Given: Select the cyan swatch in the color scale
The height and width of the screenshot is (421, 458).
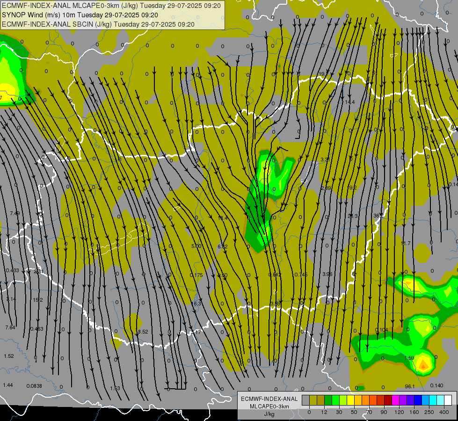Looking at the screenshot, I should click(434, 400).
